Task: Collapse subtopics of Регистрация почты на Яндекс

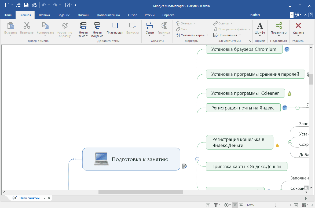Action: 297,108
